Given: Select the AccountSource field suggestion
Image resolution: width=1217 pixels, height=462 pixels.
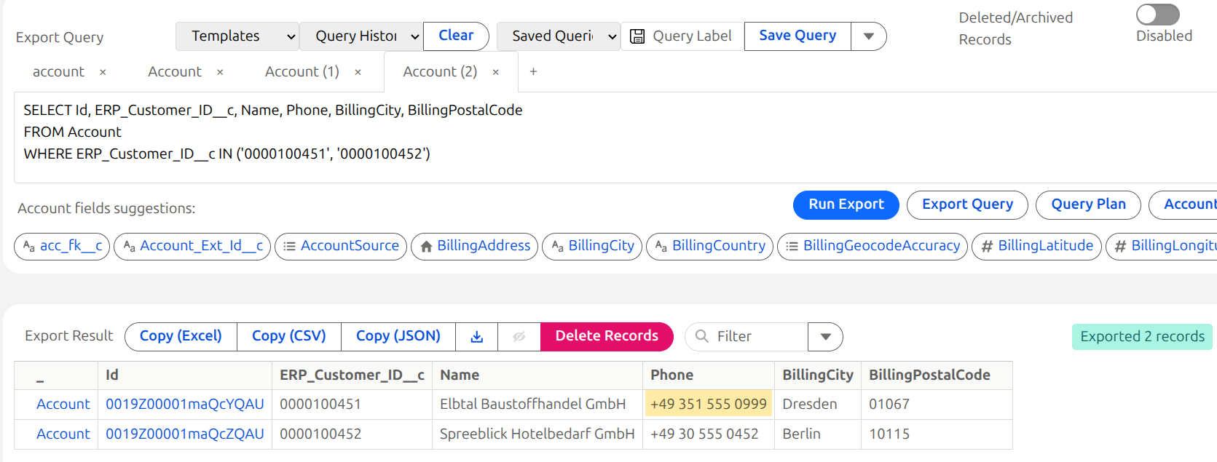Looking at the screenshot, I should point(341,246).
